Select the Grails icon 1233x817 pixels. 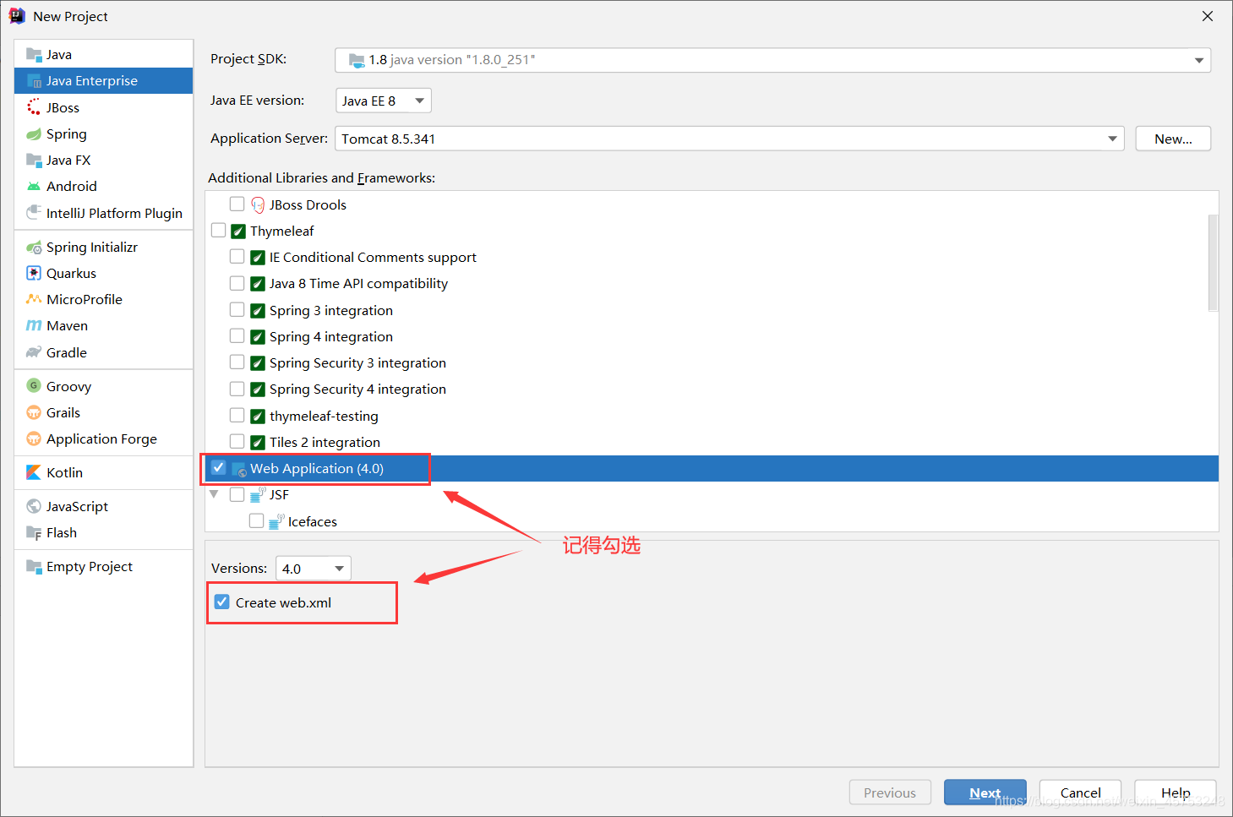pos(34,412)
